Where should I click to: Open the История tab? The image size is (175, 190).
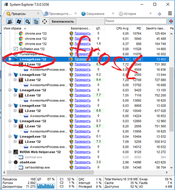[130, 14]
